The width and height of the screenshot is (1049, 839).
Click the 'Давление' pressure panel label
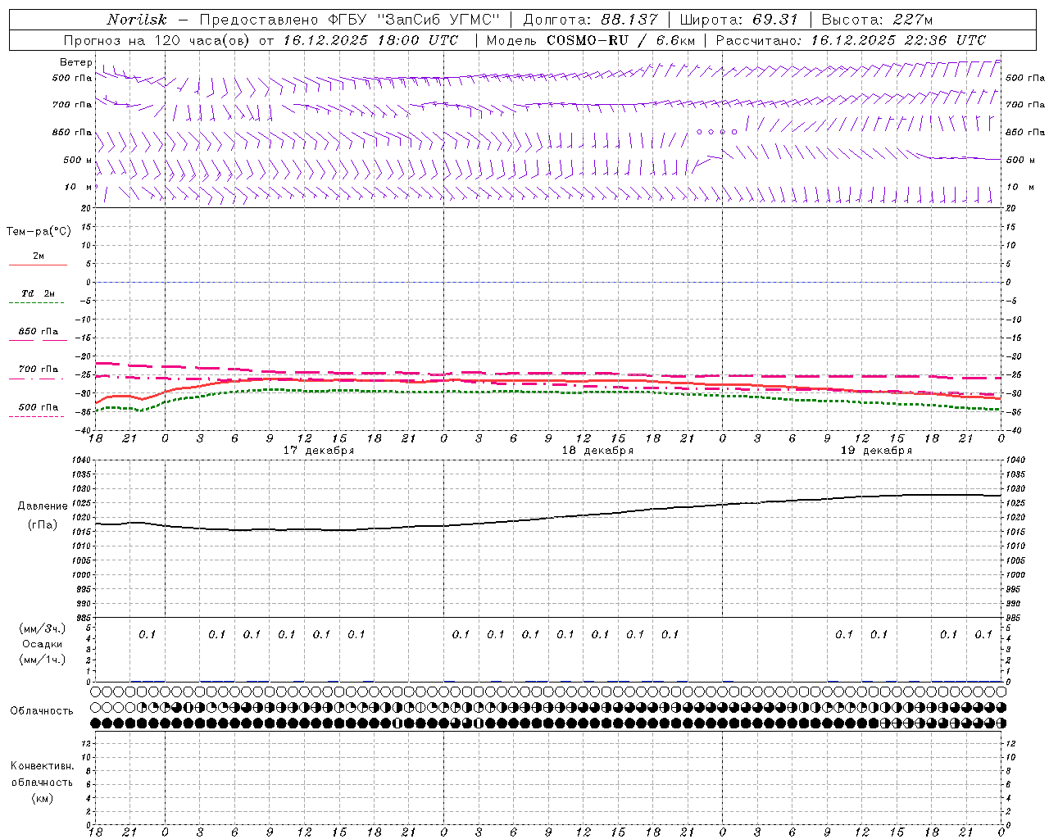click(x=43, y=506)
